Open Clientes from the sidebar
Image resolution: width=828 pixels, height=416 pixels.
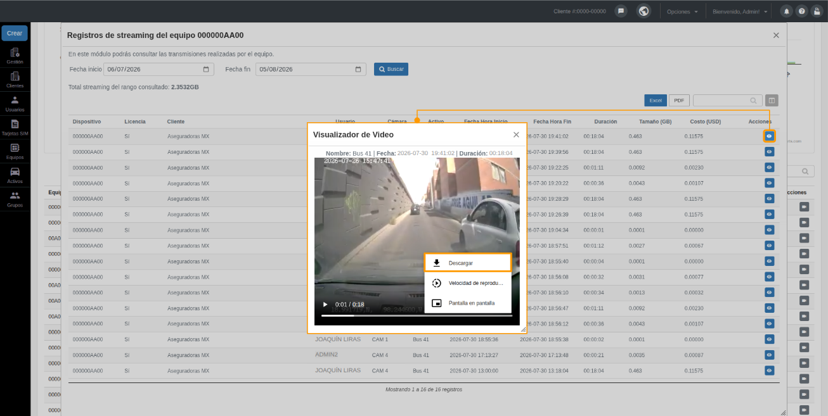pyautogui.click(x=15, y=80)
